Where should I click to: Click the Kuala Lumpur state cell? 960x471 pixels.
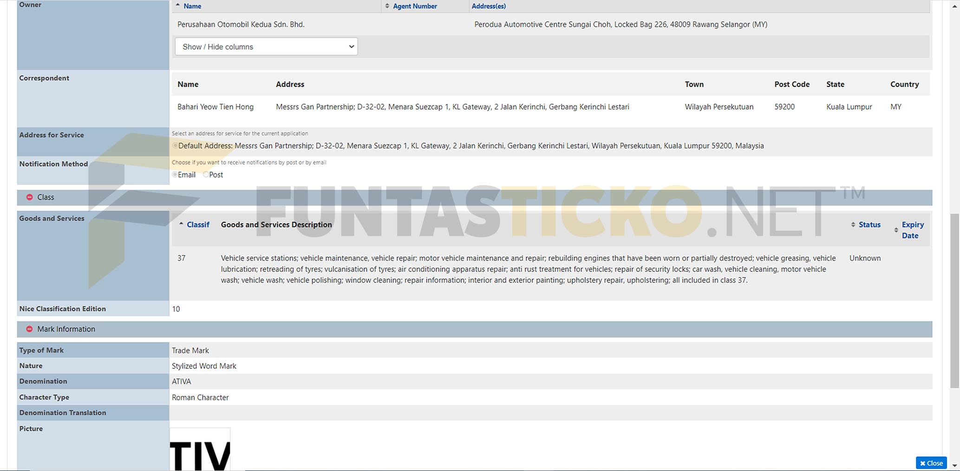[849, 107]
